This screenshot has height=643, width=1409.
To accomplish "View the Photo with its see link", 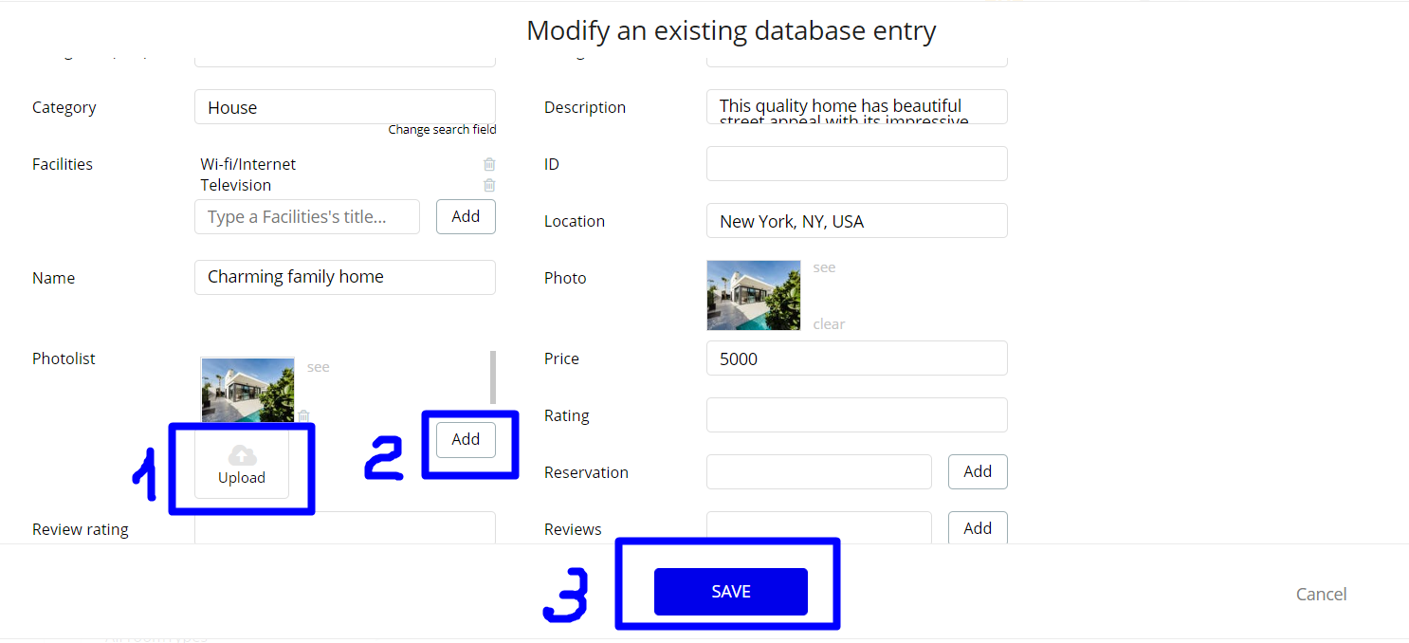I will click(x=825, y=267).
